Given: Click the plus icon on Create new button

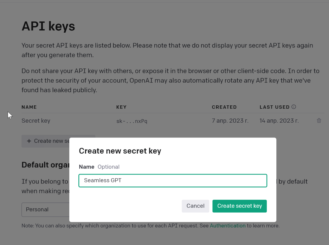Looking at the screenshot, I should pos(29,141).
